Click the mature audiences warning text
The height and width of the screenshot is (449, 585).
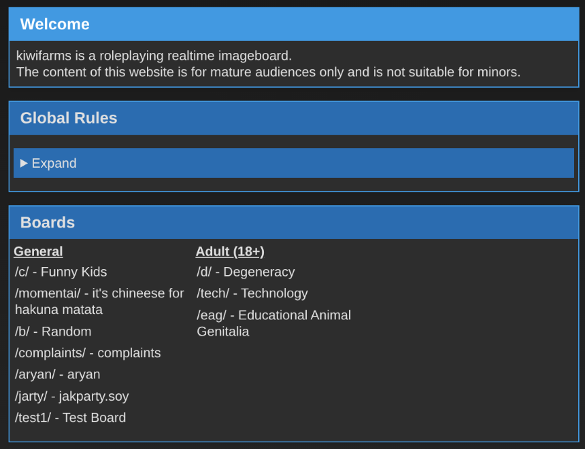268,72
